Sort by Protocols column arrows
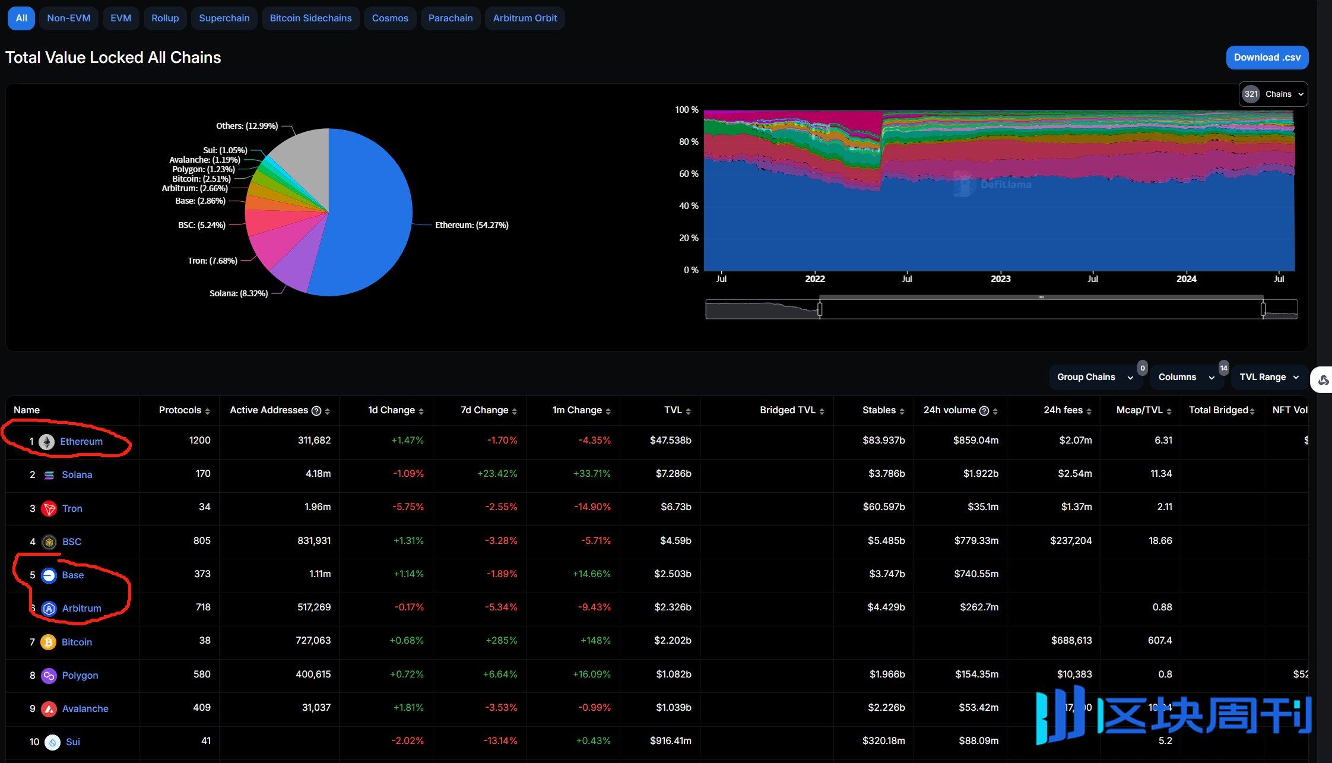Screen dimensions: 1332x763 (x=207, y=411)
